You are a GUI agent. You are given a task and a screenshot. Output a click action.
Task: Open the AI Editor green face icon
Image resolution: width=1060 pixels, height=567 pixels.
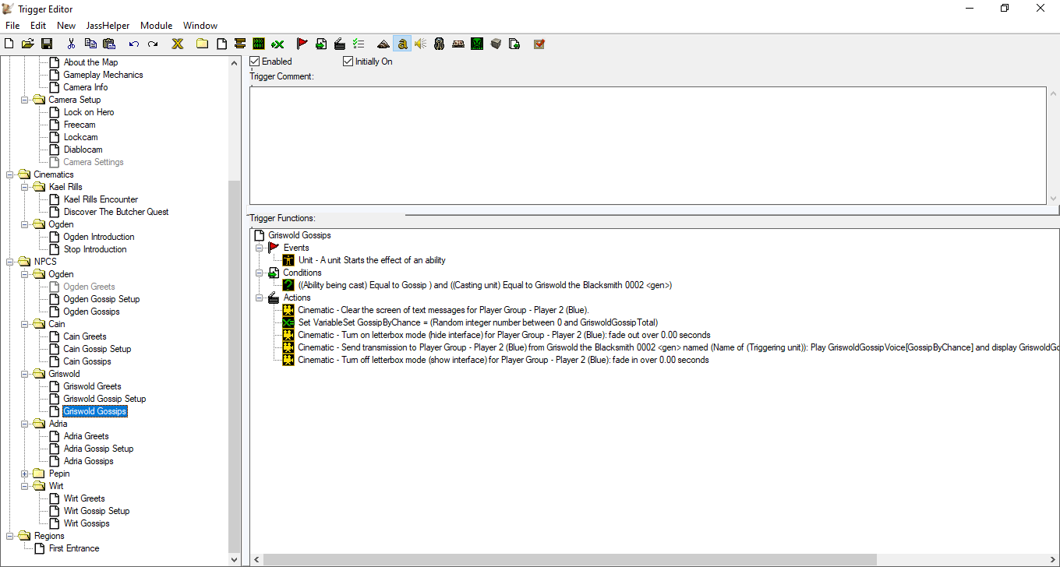pos(476,44)
